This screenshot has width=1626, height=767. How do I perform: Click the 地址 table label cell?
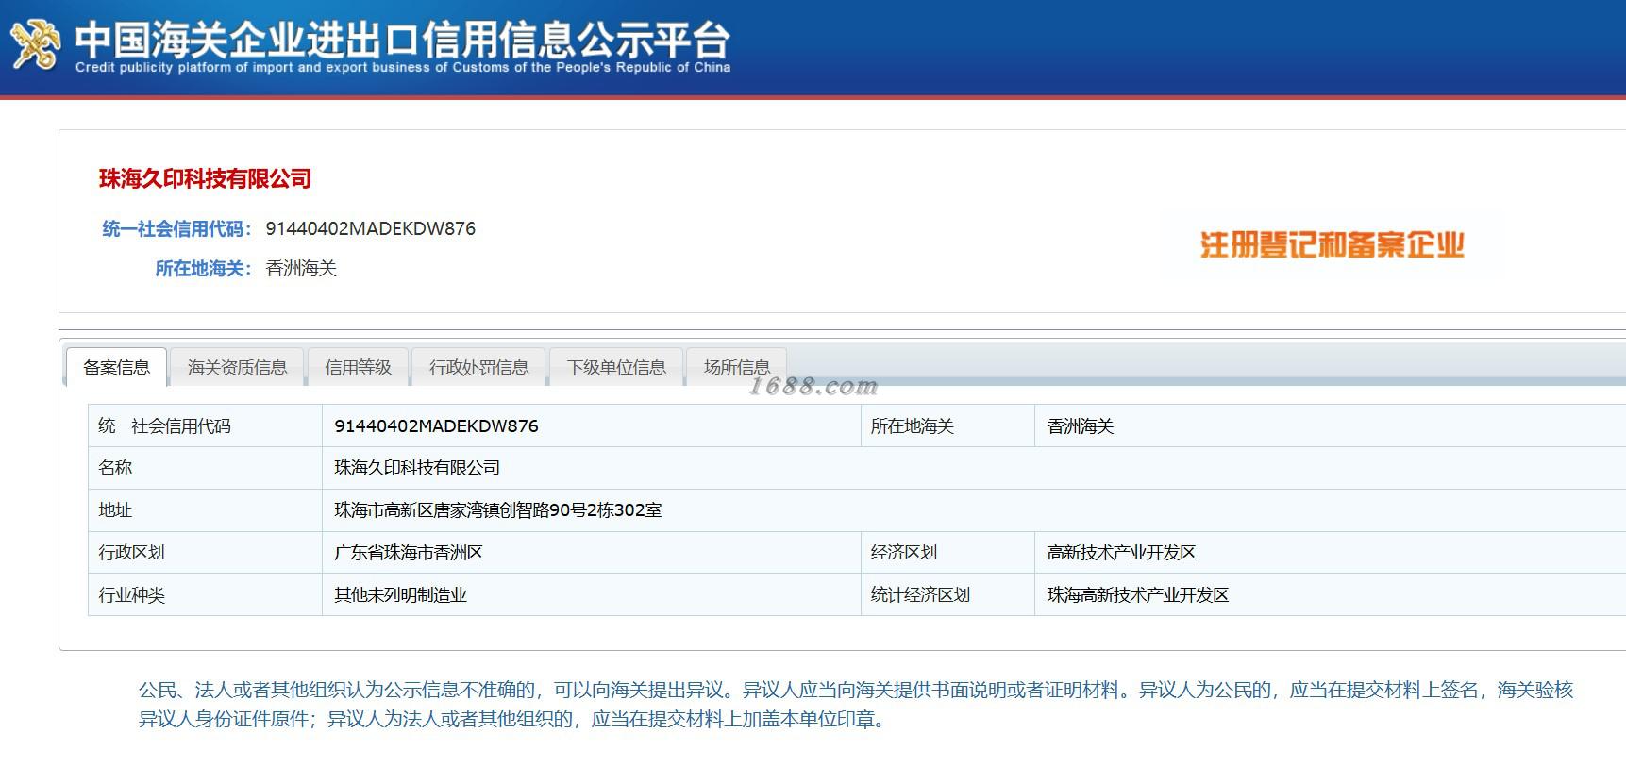[x=205, y=510]
